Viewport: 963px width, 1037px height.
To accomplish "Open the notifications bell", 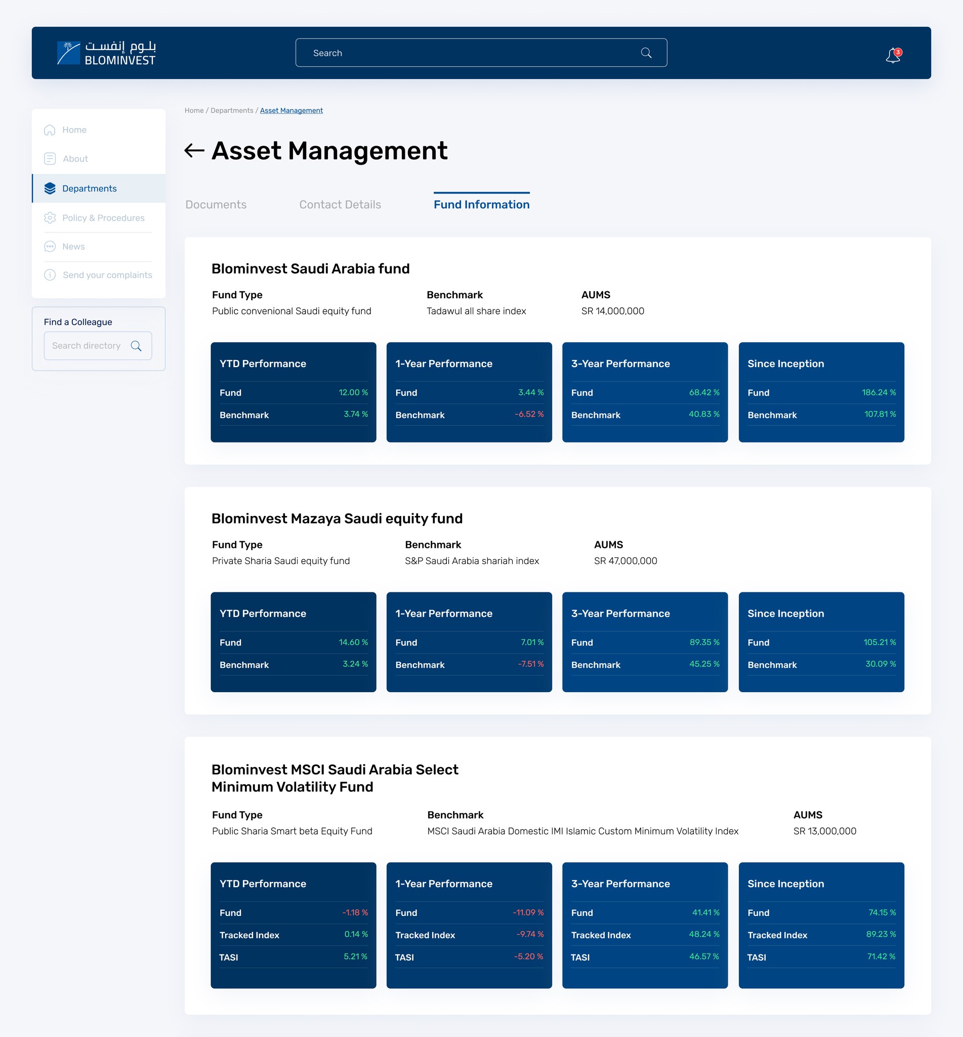I will pyautogui.click(x=893, y=55).
